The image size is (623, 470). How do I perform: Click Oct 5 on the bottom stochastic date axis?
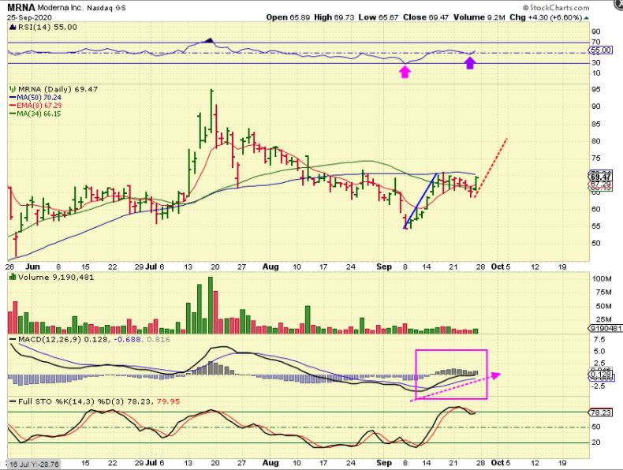[500, 463]
